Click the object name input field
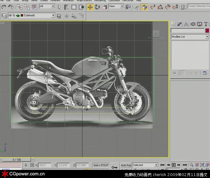The height and width of the screenshot is (178, 210). pos(187,31)
